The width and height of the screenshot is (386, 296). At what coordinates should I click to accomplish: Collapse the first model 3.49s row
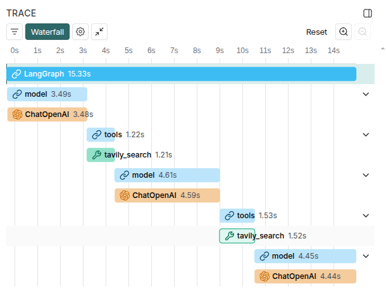pyautogui.click(x=365, y=94)
